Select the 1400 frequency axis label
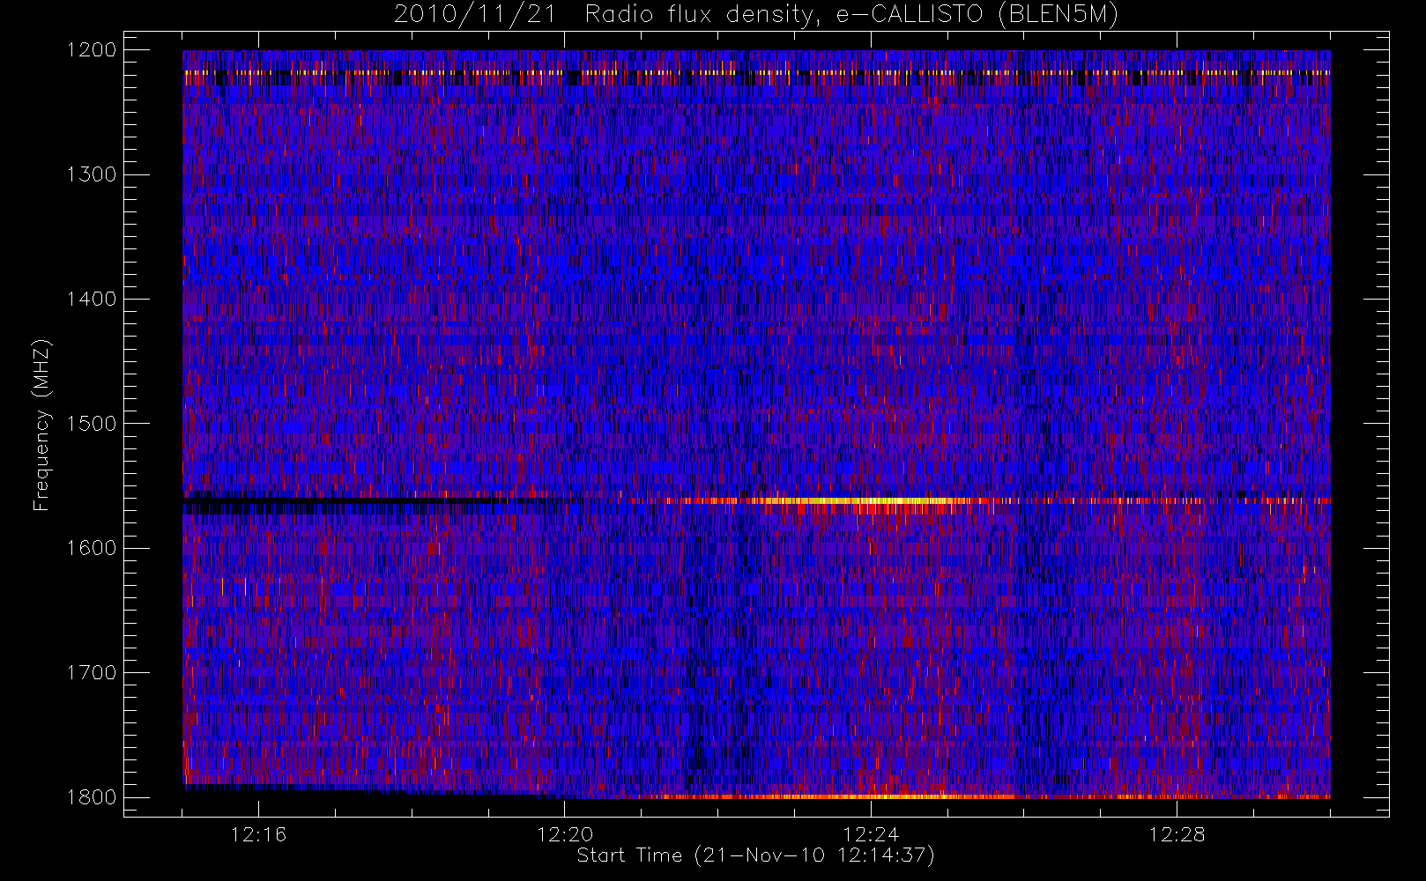 tap(92, 299)
